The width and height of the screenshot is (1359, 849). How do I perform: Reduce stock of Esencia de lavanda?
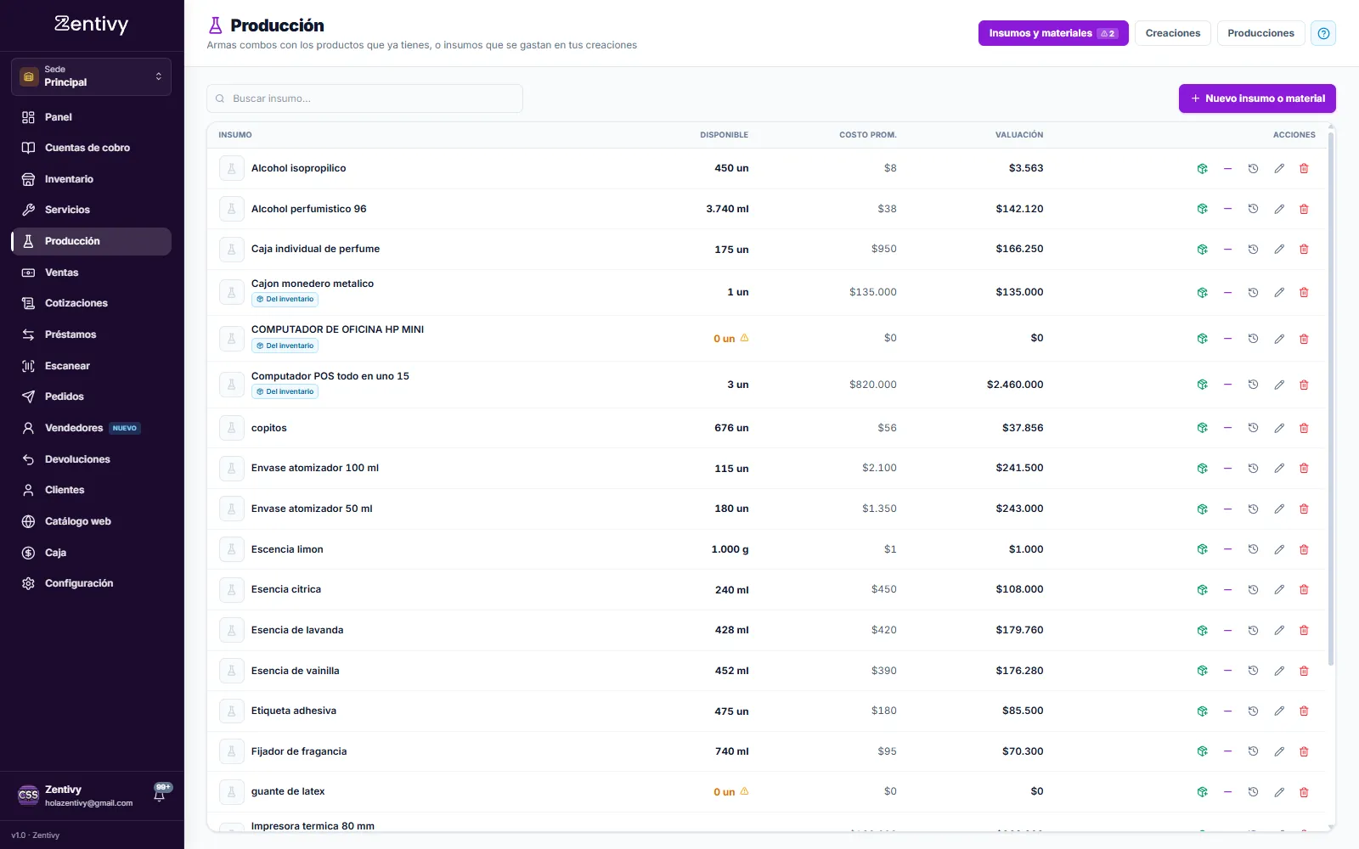point(1227,630)
